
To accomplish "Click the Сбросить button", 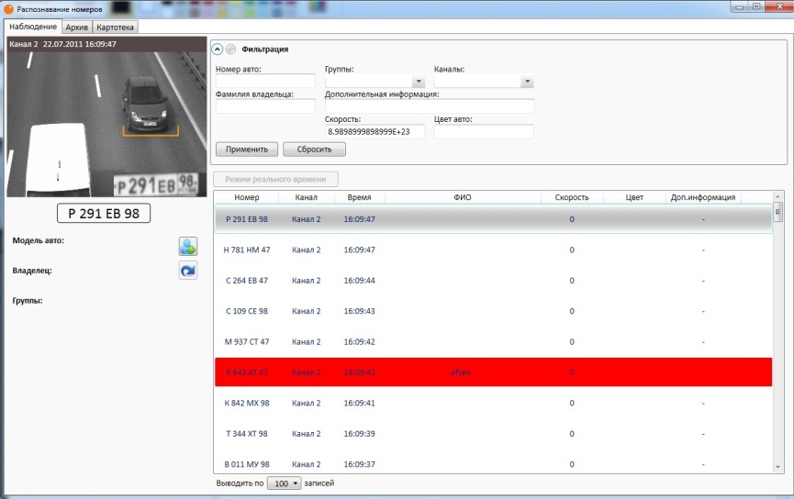I will pos(314,150).
